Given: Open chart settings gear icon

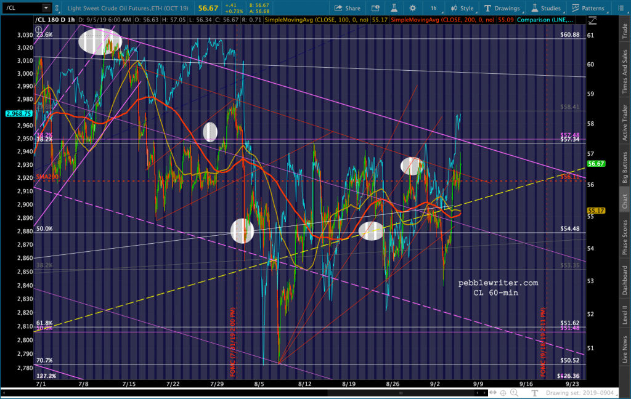Looking at the screenshot, I should click(x=412, y=8).
